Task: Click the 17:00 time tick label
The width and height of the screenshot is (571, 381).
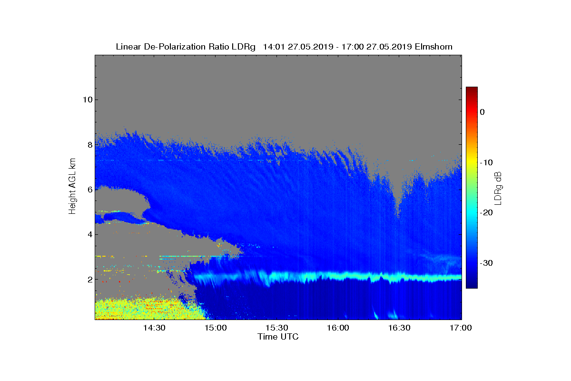Action: point(461,328)
